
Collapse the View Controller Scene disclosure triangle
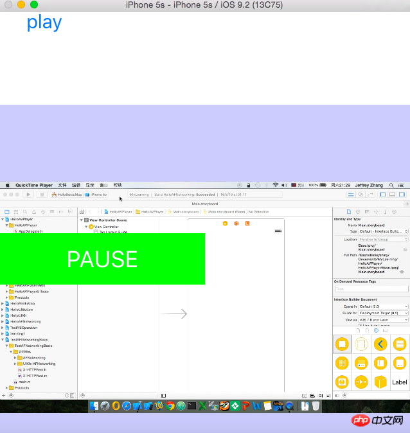point(82,220)
